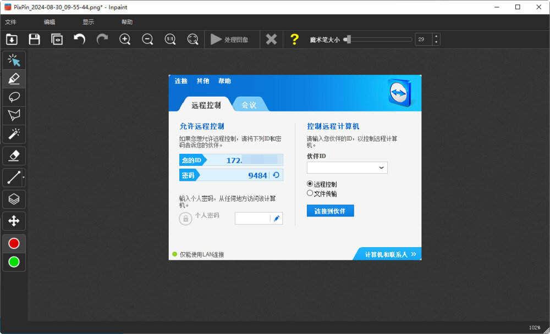Open the layers tool
The width and height of the screenshot is (550, 334).
click(13, 199)
